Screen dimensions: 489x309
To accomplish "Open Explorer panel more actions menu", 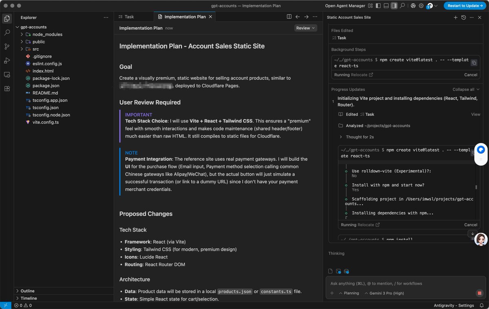I will pos(106,17).
